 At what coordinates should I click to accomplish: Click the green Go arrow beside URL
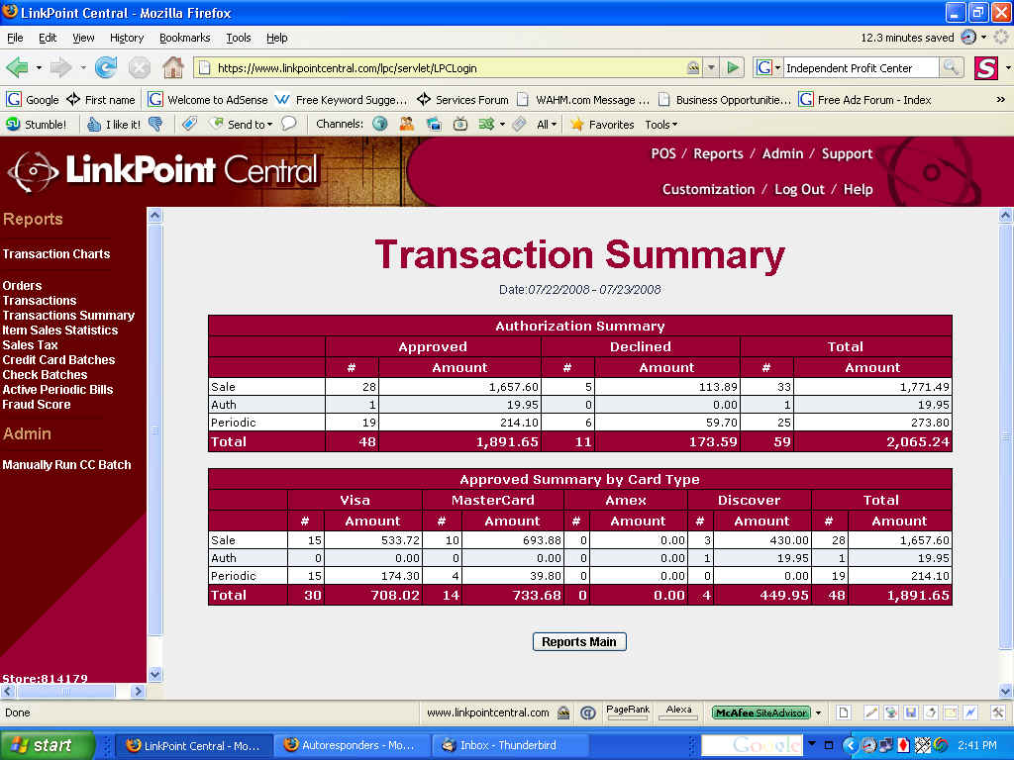(733, 67)
